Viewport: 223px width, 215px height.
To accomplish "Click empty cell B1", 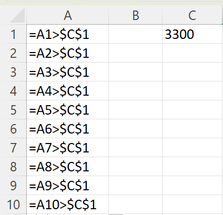I will [x=136, y=34].
